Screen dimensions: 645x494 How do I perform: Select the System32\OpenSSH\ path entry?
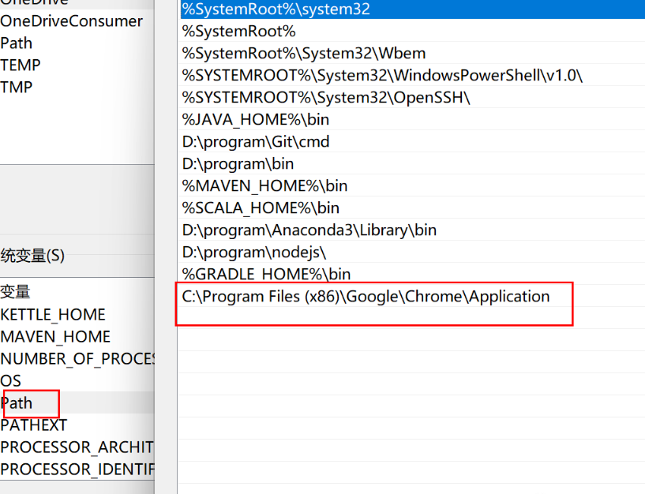[x=413, y=98]
